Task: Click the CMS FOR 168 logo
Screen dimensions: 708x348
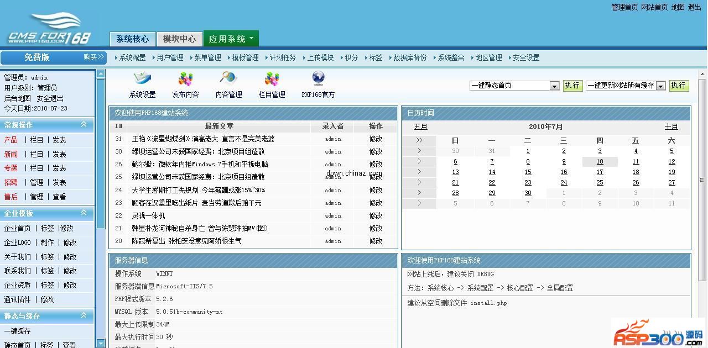Action: click(x=49, y=29)
